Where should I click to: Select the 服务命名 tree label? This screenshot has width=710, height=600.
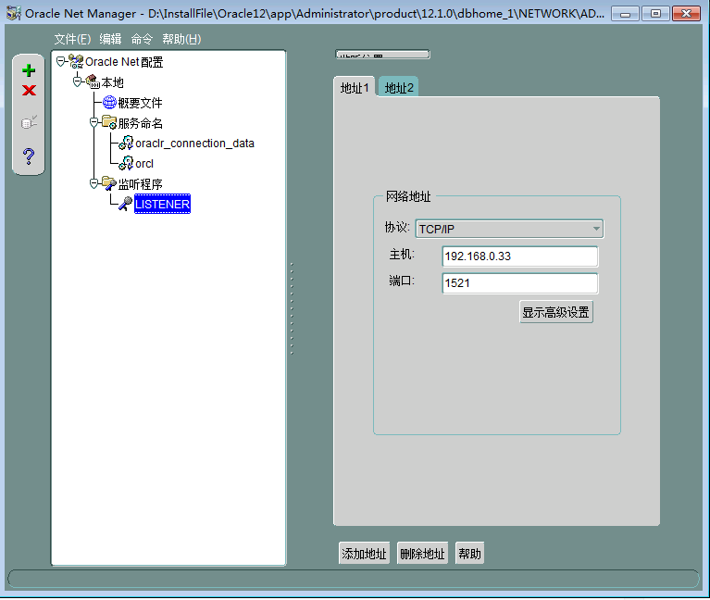pos(141,123)
